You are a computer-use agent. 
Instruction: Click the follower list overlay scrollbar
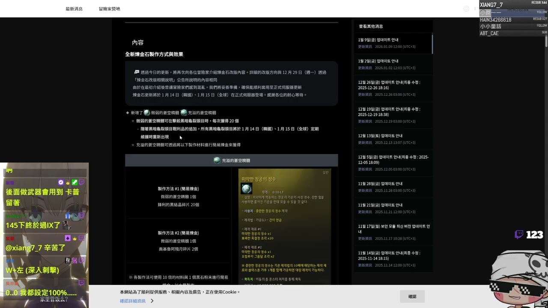coord(546,41)
